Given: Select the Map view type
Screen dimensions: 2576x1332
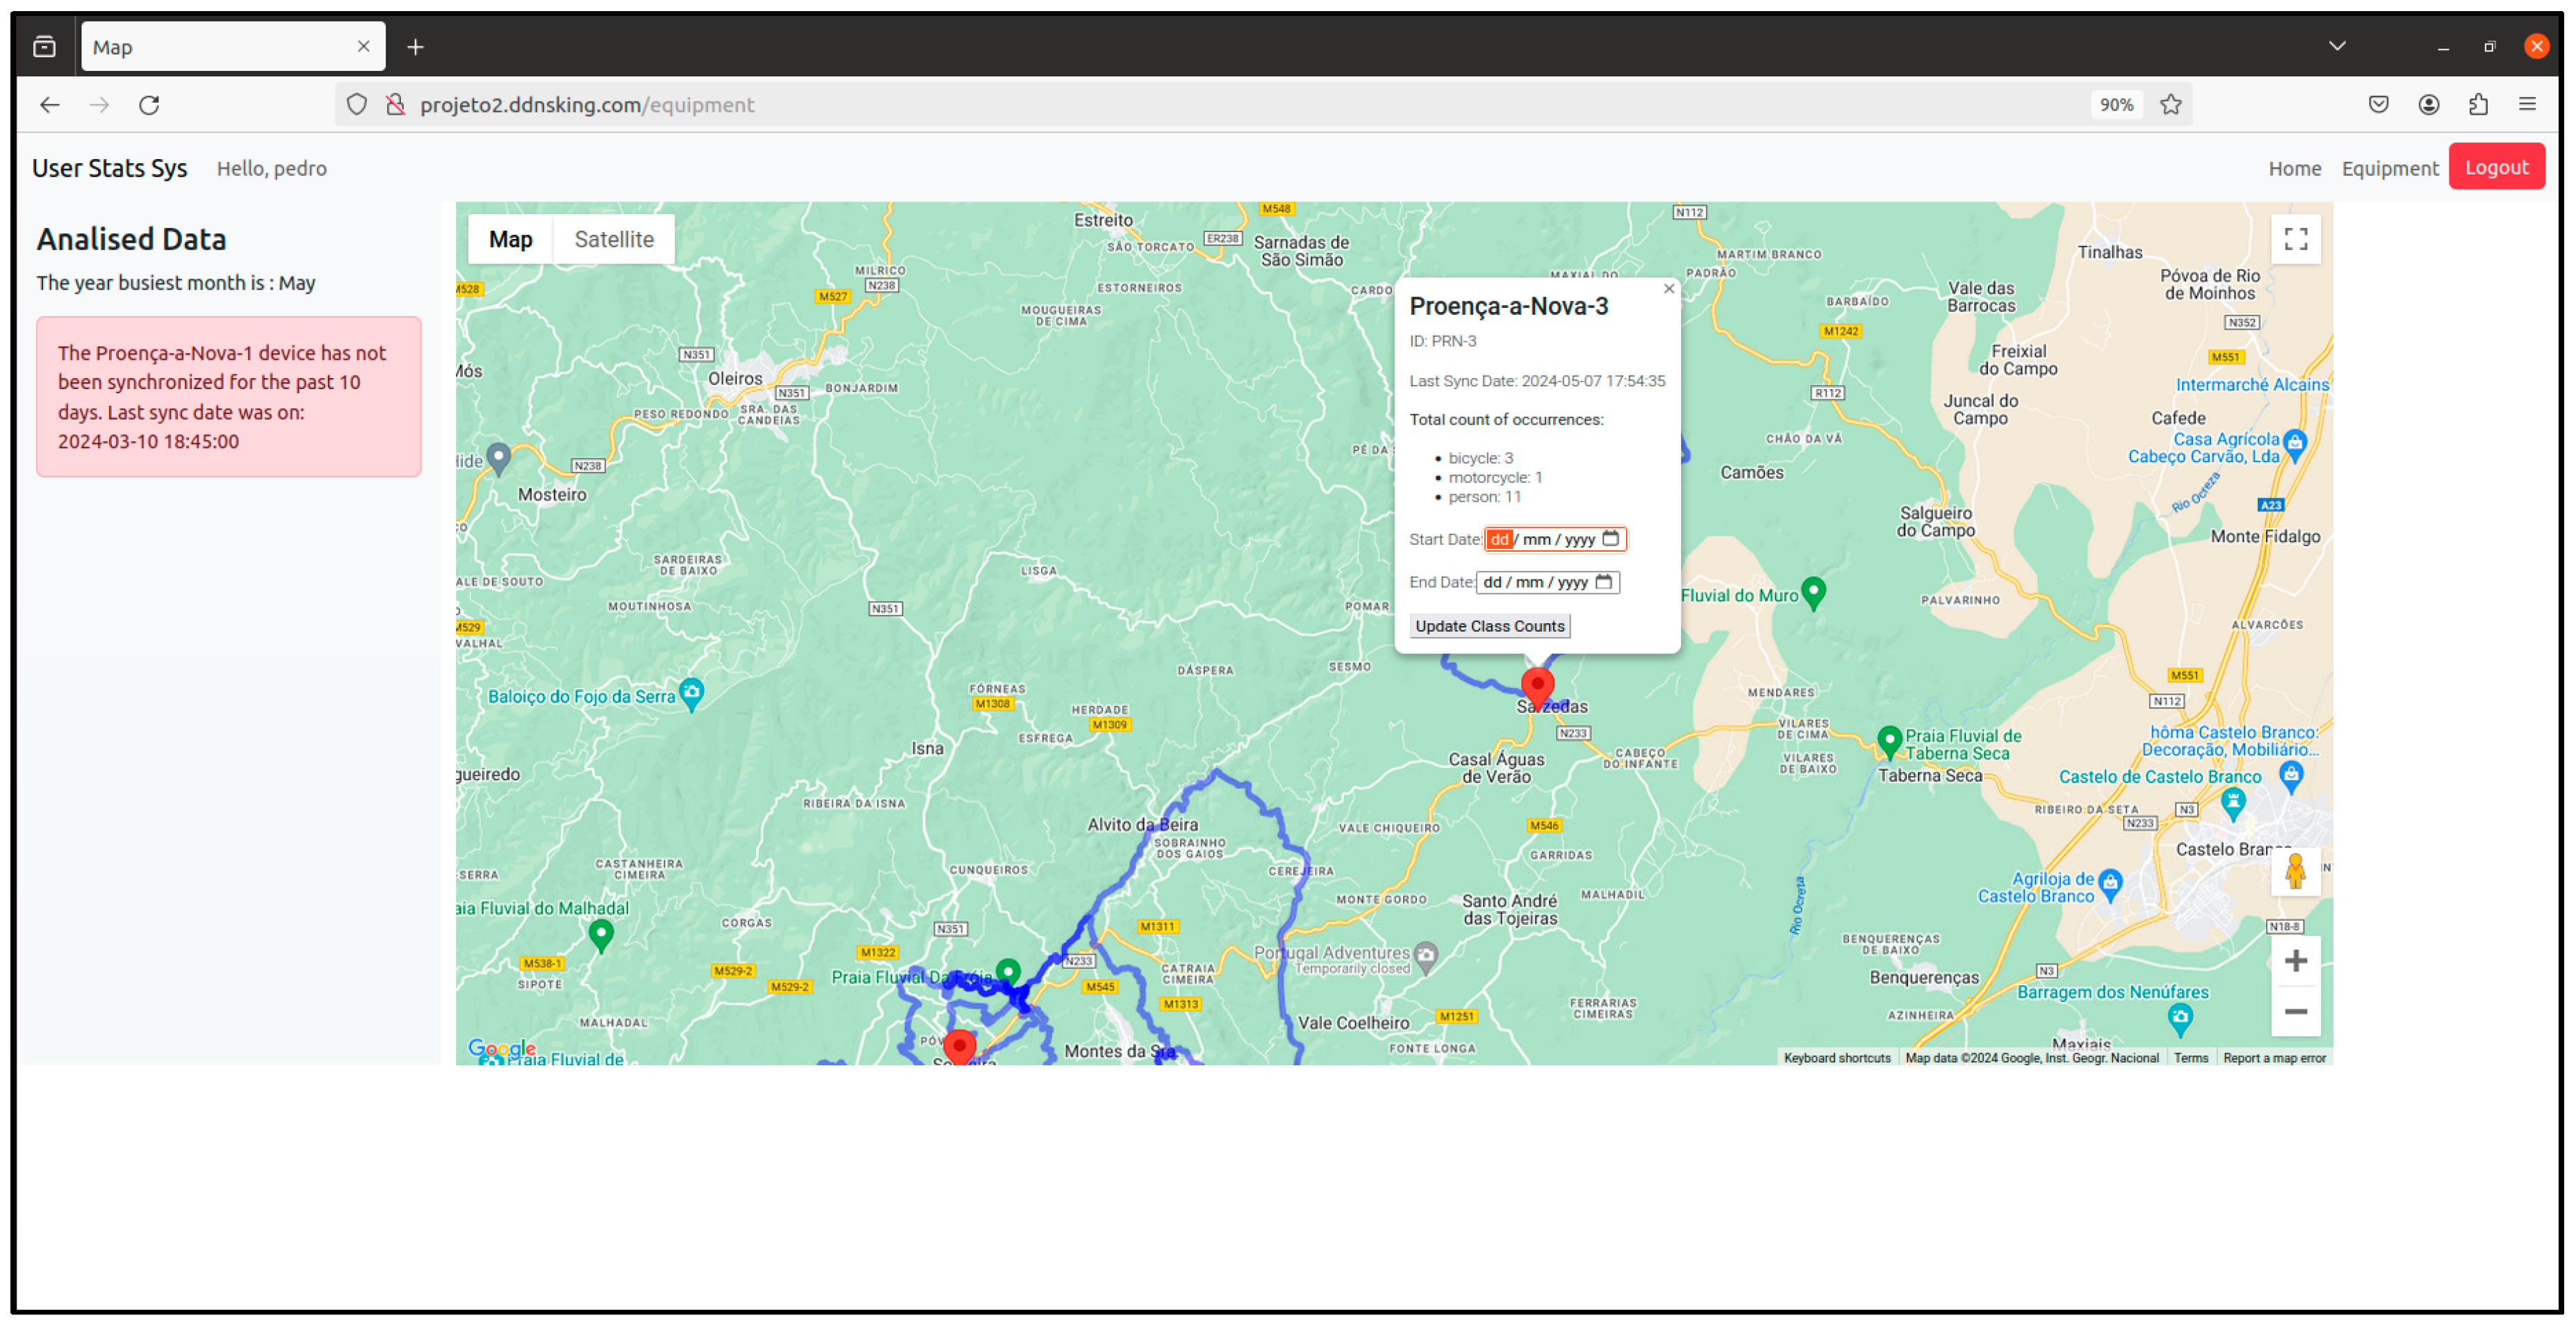Looking at the screenshot, I should 510,240.
